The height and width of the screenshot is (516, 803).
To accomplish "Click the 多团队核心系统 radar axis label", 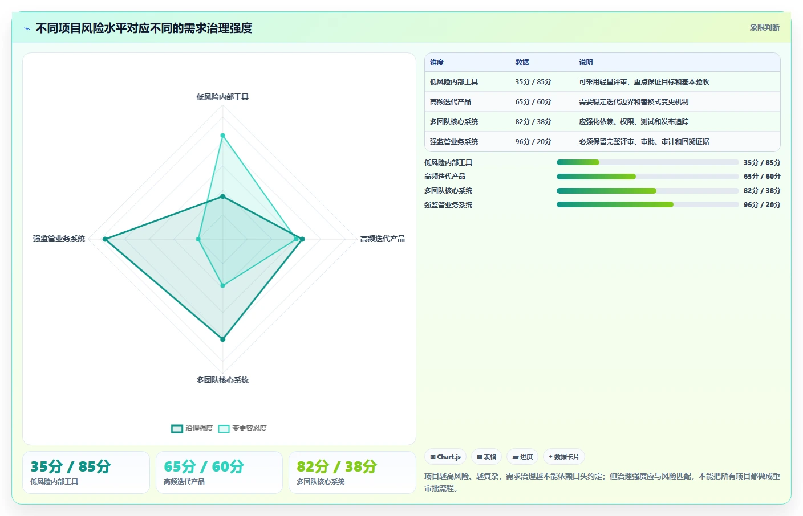I will click(x=222, y=380).
